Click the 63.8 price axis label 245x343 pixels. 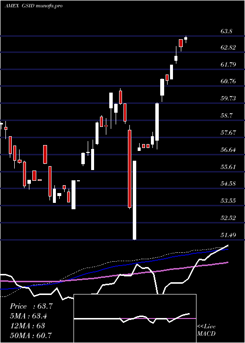tap(226, 31)
